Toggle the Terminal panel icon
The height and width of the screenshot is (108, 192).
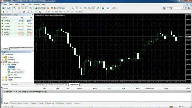coord(27,8)
